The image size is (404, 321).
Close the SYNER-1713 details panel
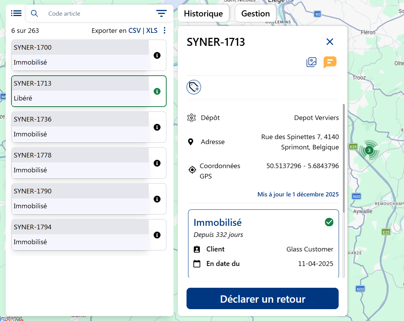point(329,42)
